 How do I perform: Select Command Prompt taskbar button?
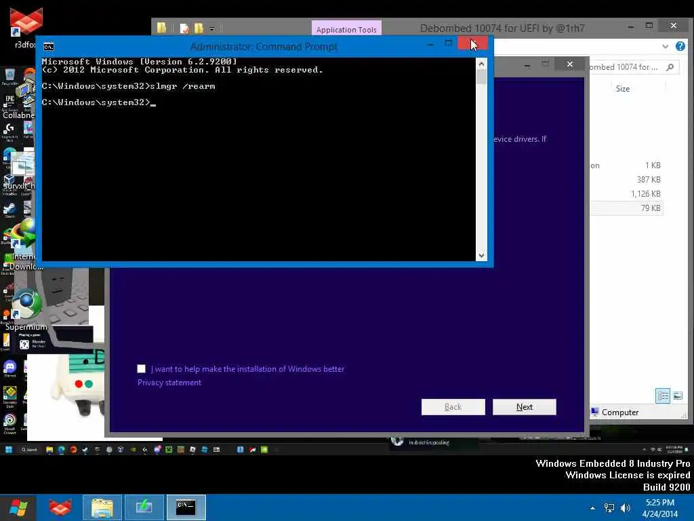click(186, 507)
